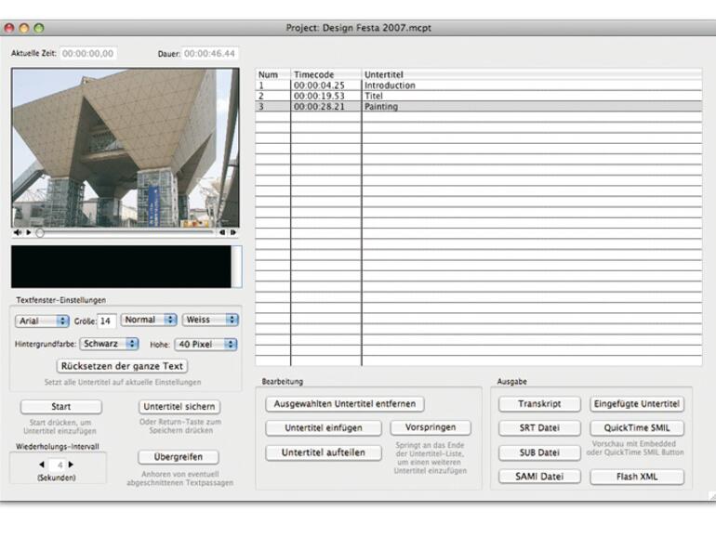
Task: Open the Schwarz background color dropdown
Action: tap(108, 344)
